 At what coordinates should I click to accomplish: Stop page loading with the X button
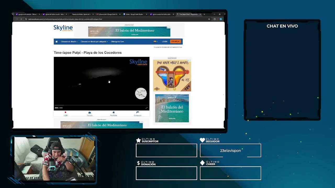(x=21, y=19)
